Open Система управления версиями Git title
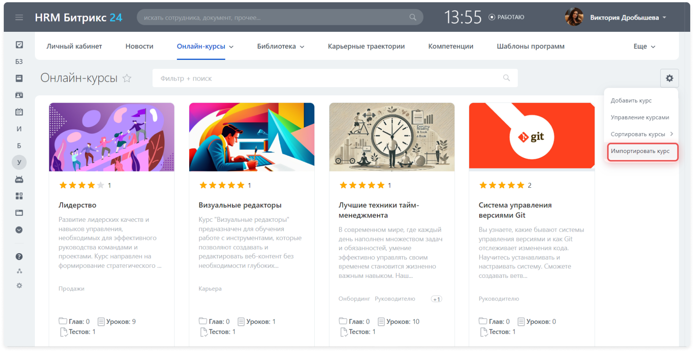 tap(515, 210)
